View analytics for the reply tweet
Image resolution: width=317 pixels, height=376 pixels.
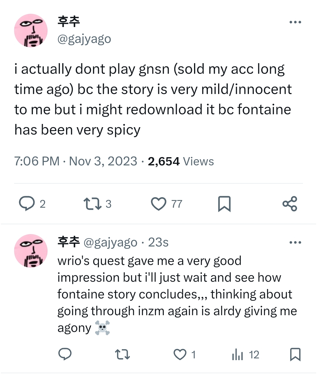click(x=237, y=354)
